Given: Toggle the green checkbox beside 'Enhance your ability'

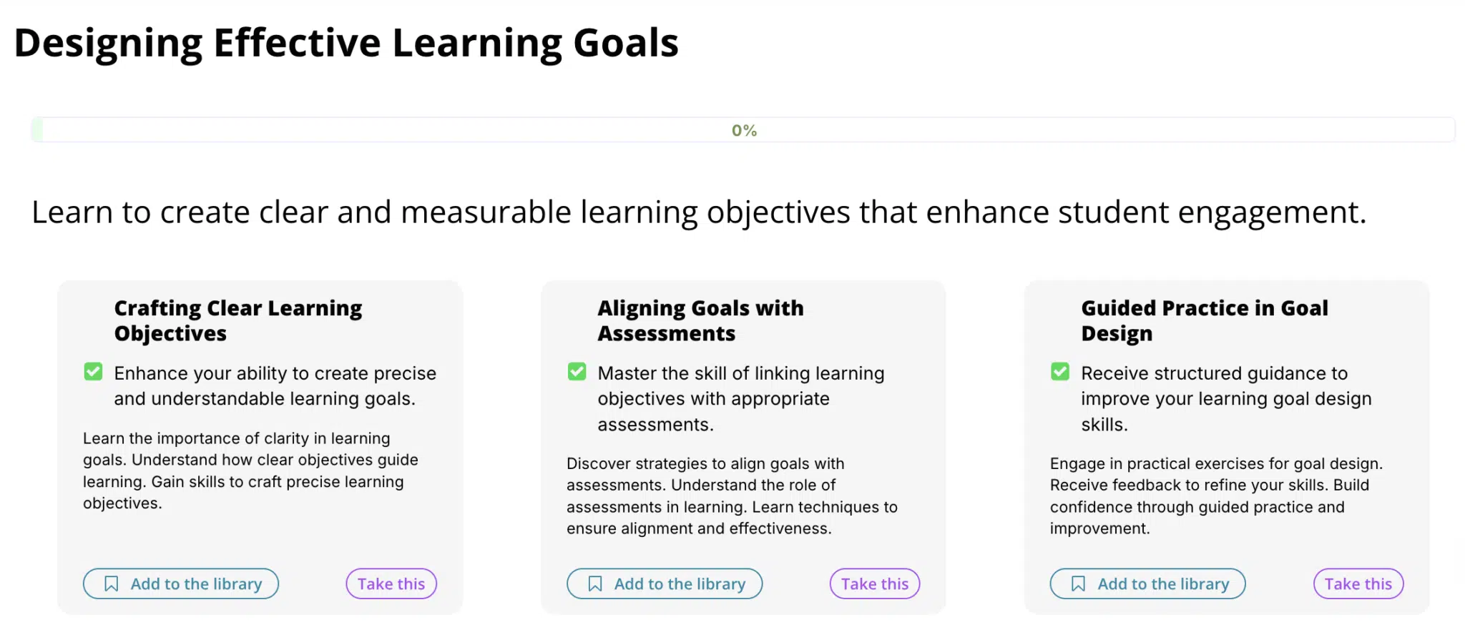Looking at the screenshot, I should (x=94, y=372).
